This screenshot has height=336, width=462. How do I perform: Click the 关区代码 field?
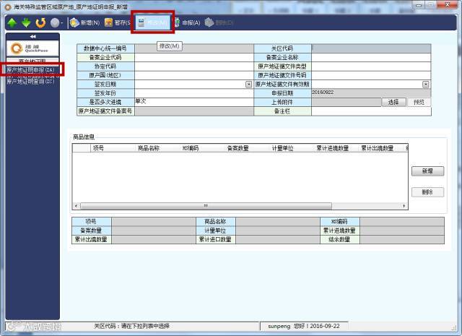(x=371, y=48)
